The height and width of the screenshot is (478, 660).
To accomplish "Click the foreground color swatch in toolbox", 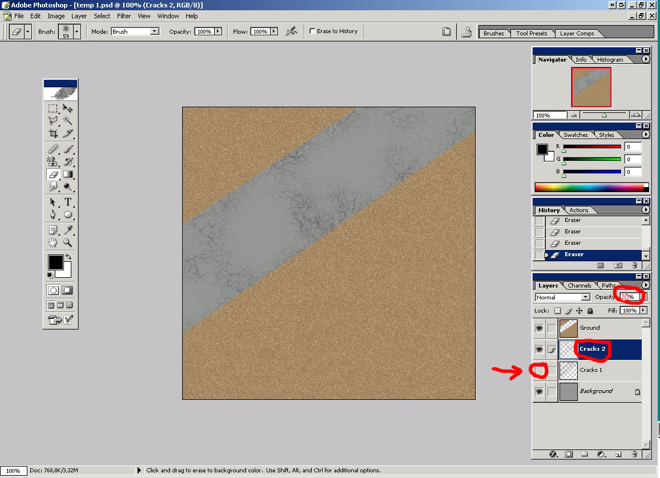I will tap(55, 262).
